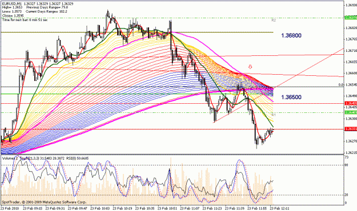
Task: Click the '23 Feb 09:15' time axis label
Action: 33,208
